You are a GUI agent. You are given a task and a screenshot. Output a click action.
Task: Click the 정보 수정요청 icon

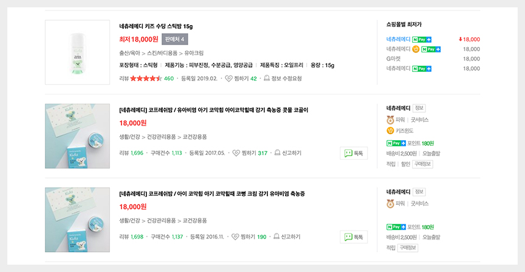pos(267,79)
